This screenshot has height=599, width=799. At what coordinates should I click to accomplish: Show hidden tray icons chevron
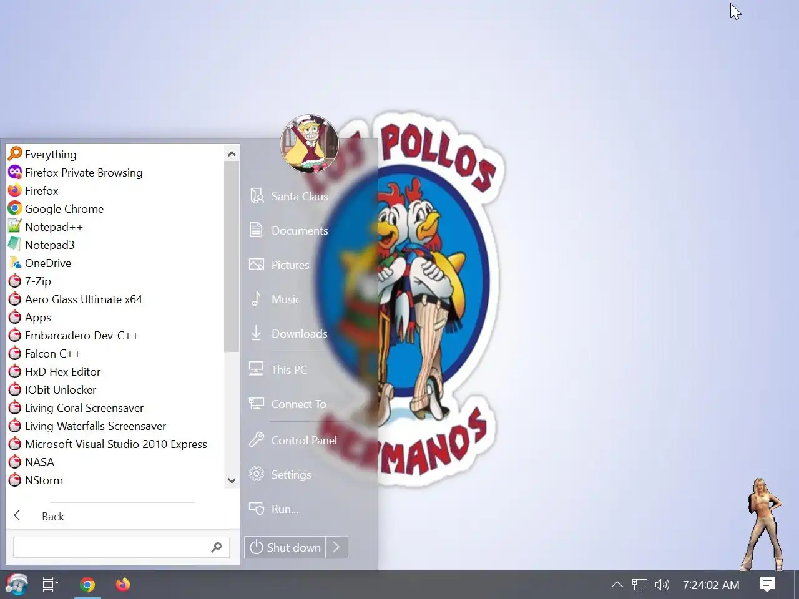(617, 585)
